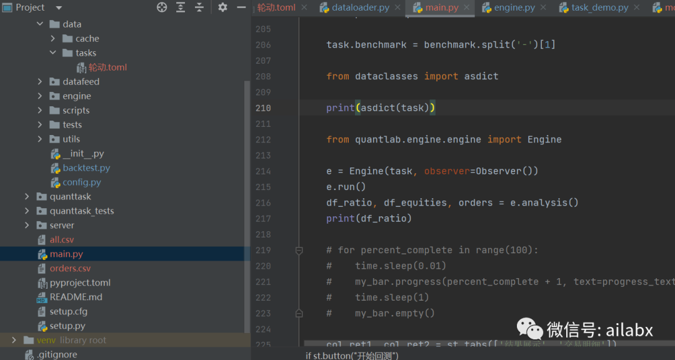Close the 轮动.toml editor tab
The height and width of the screenshot is (360, 675).
pos(304,7)
